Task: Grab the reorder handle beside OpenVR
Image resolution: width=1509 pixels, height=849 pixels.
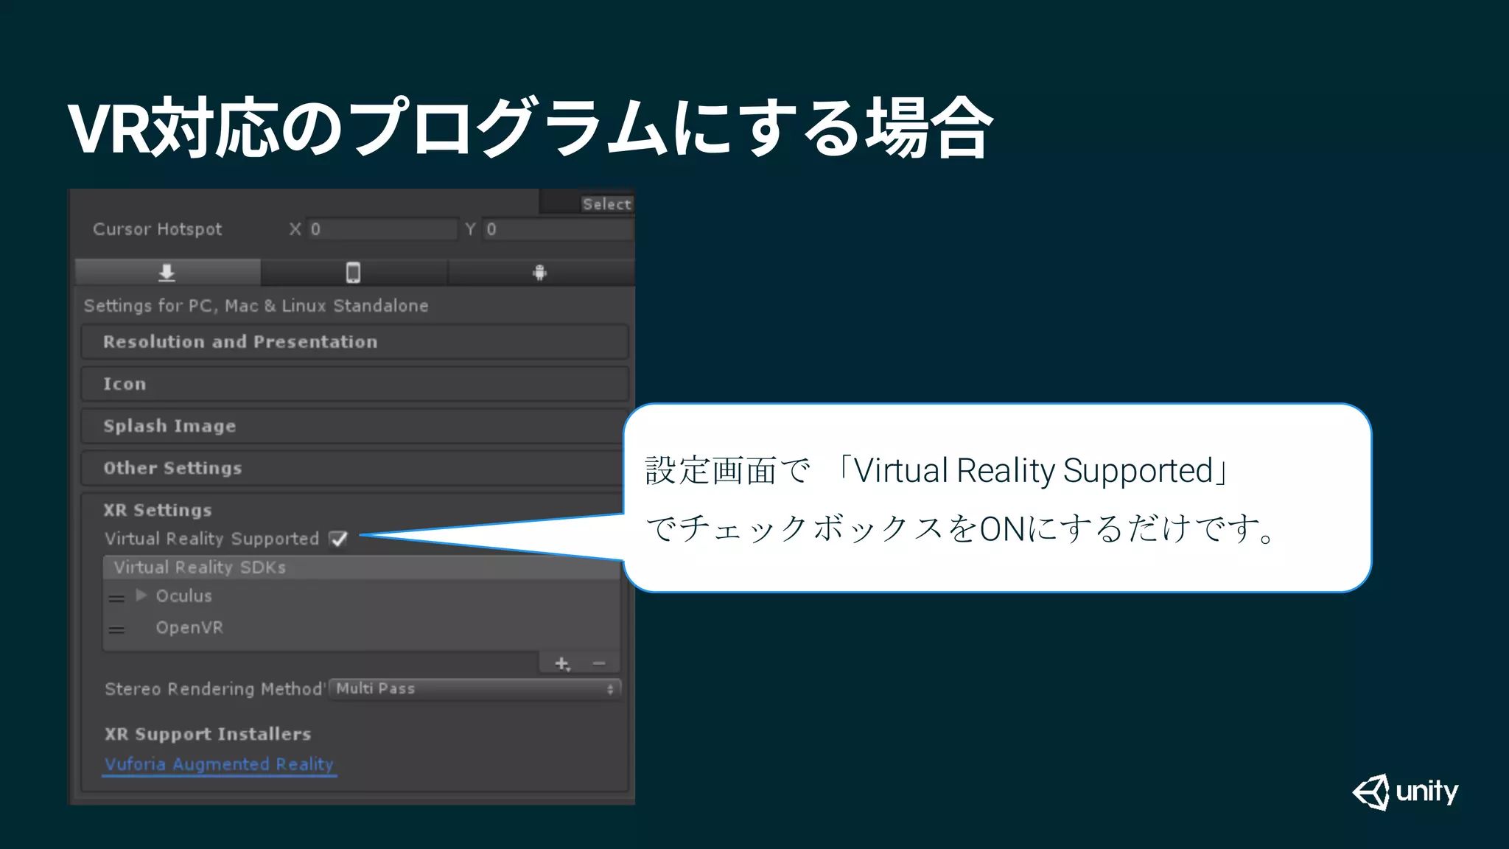Action: [x=116, y=630]
